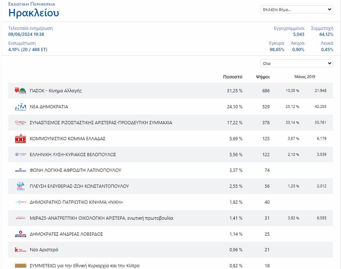Click the Ποσοστό column header

coord(233,77)
